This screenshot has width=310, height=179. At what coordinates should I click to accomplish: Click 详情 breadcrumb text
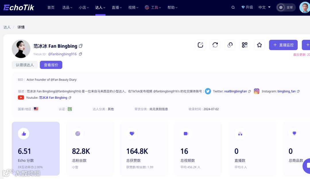pyautogui.click(x=21, y=27)
